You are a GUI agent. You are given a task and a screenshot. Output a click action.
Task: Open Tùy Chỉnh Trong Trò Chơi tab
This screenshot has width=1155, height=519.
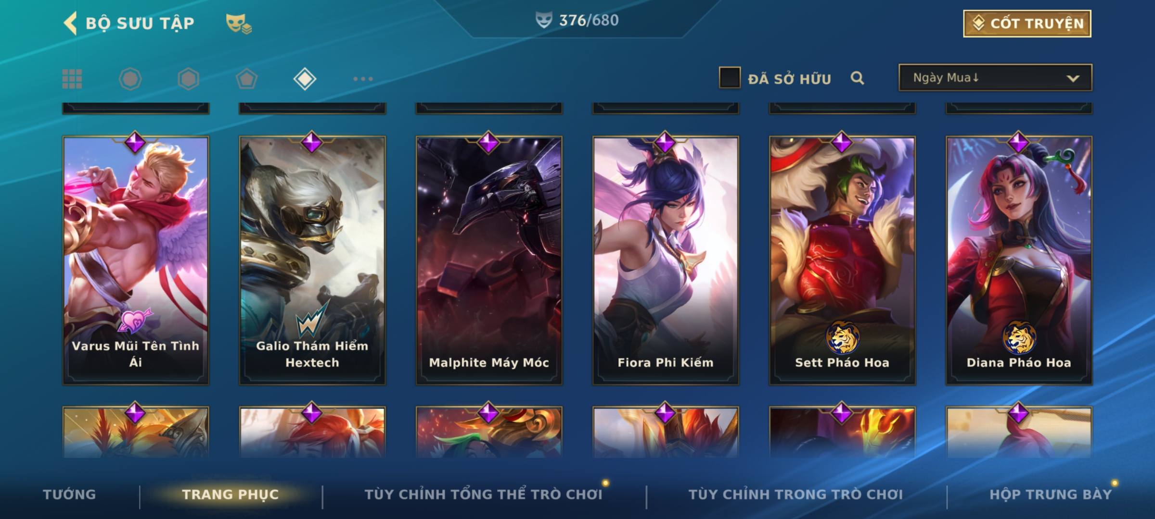coord(796,494)
